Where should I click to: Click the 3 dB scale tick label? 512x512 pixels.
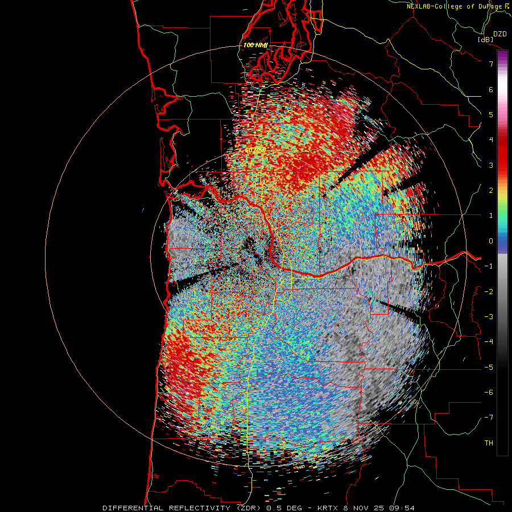click(x=491, y=165)
